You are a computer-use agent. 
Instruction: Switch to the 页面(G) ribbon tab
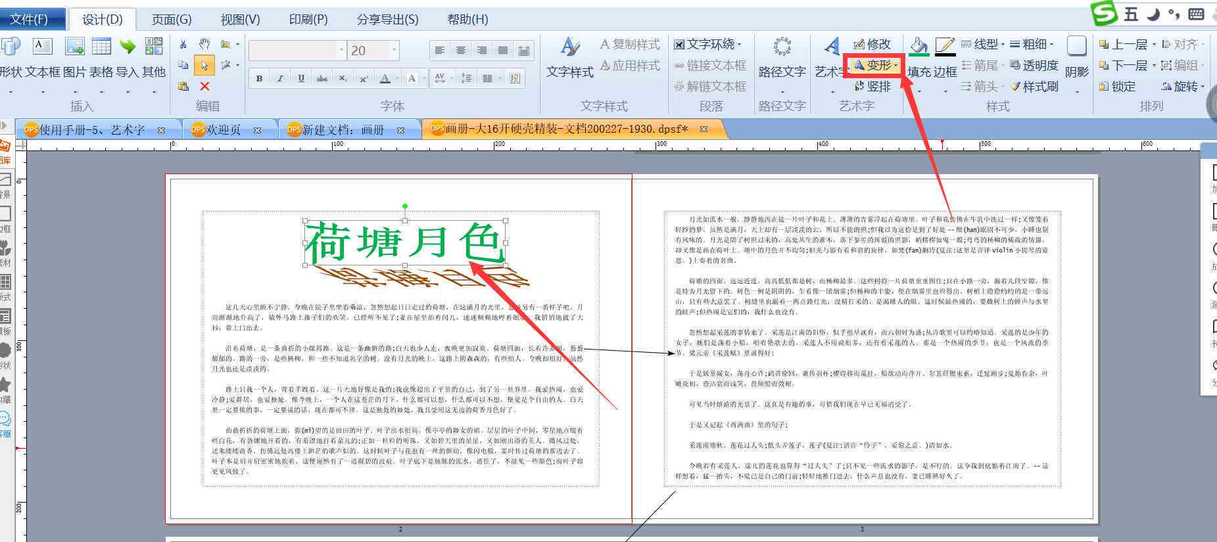pyautogui.click(x=172, y=19)
